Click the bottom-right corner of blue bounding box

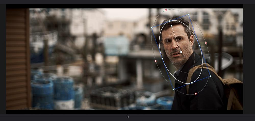(210, 76)
